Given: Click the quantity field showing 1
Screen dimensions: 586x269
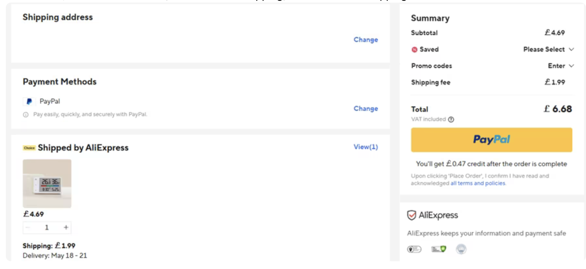Looking at the screenshot, I should [47, 228].
